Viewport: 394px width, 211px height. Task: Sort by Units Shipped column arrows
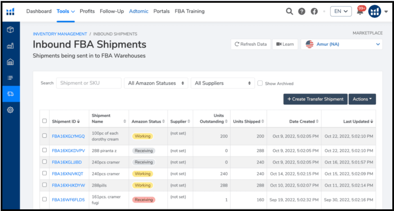pos(263,121)
